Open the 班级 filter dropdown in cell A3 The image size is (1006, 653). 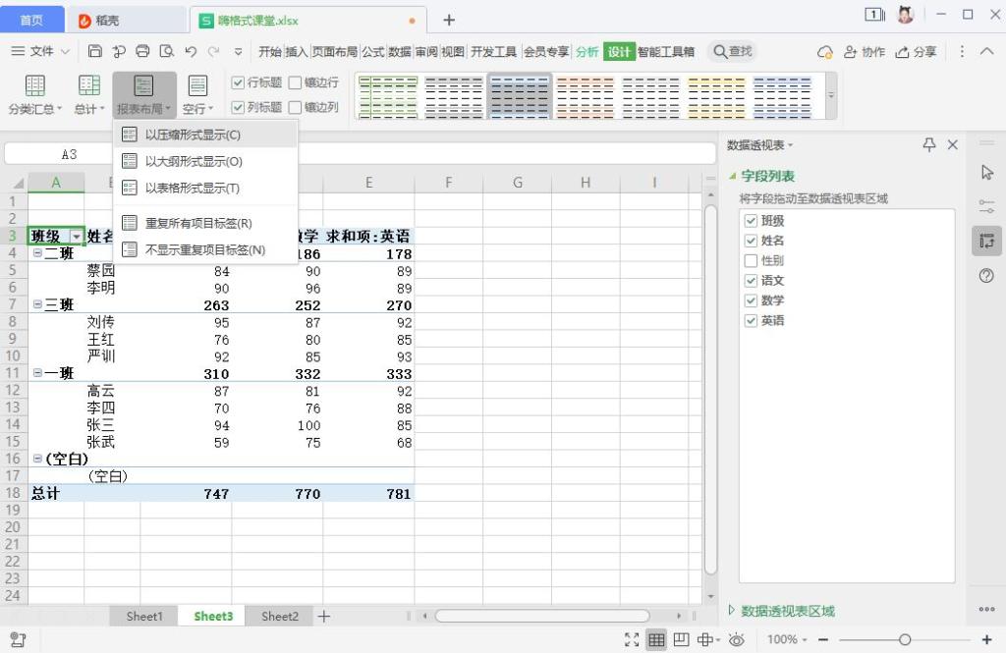click(77, 236)
